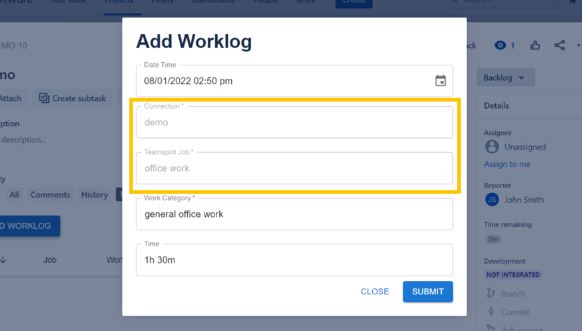Click the thumbs-up vote icon

pos(535,45)
